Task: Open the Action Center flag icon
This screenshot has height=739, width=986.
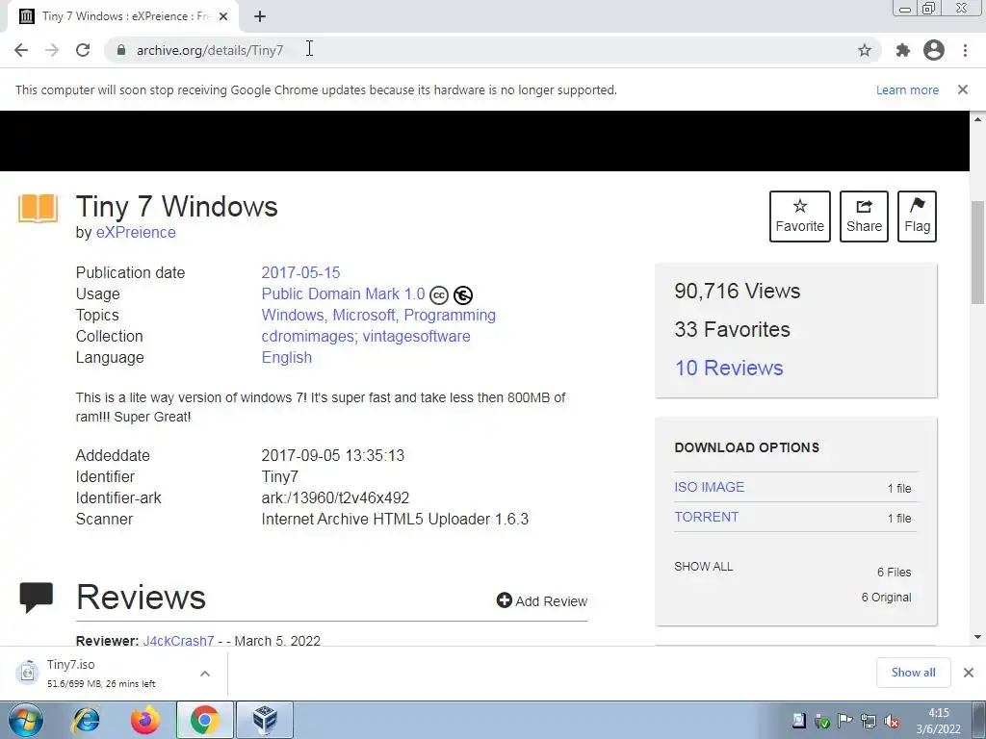Action: tap(845, 721)
